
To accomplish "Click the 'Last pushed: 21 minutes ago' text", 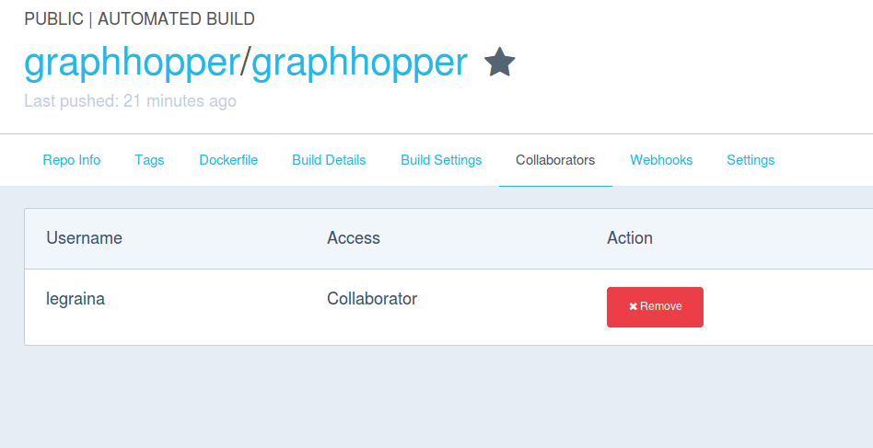I will pyautogui.click(x=130, y=101).
